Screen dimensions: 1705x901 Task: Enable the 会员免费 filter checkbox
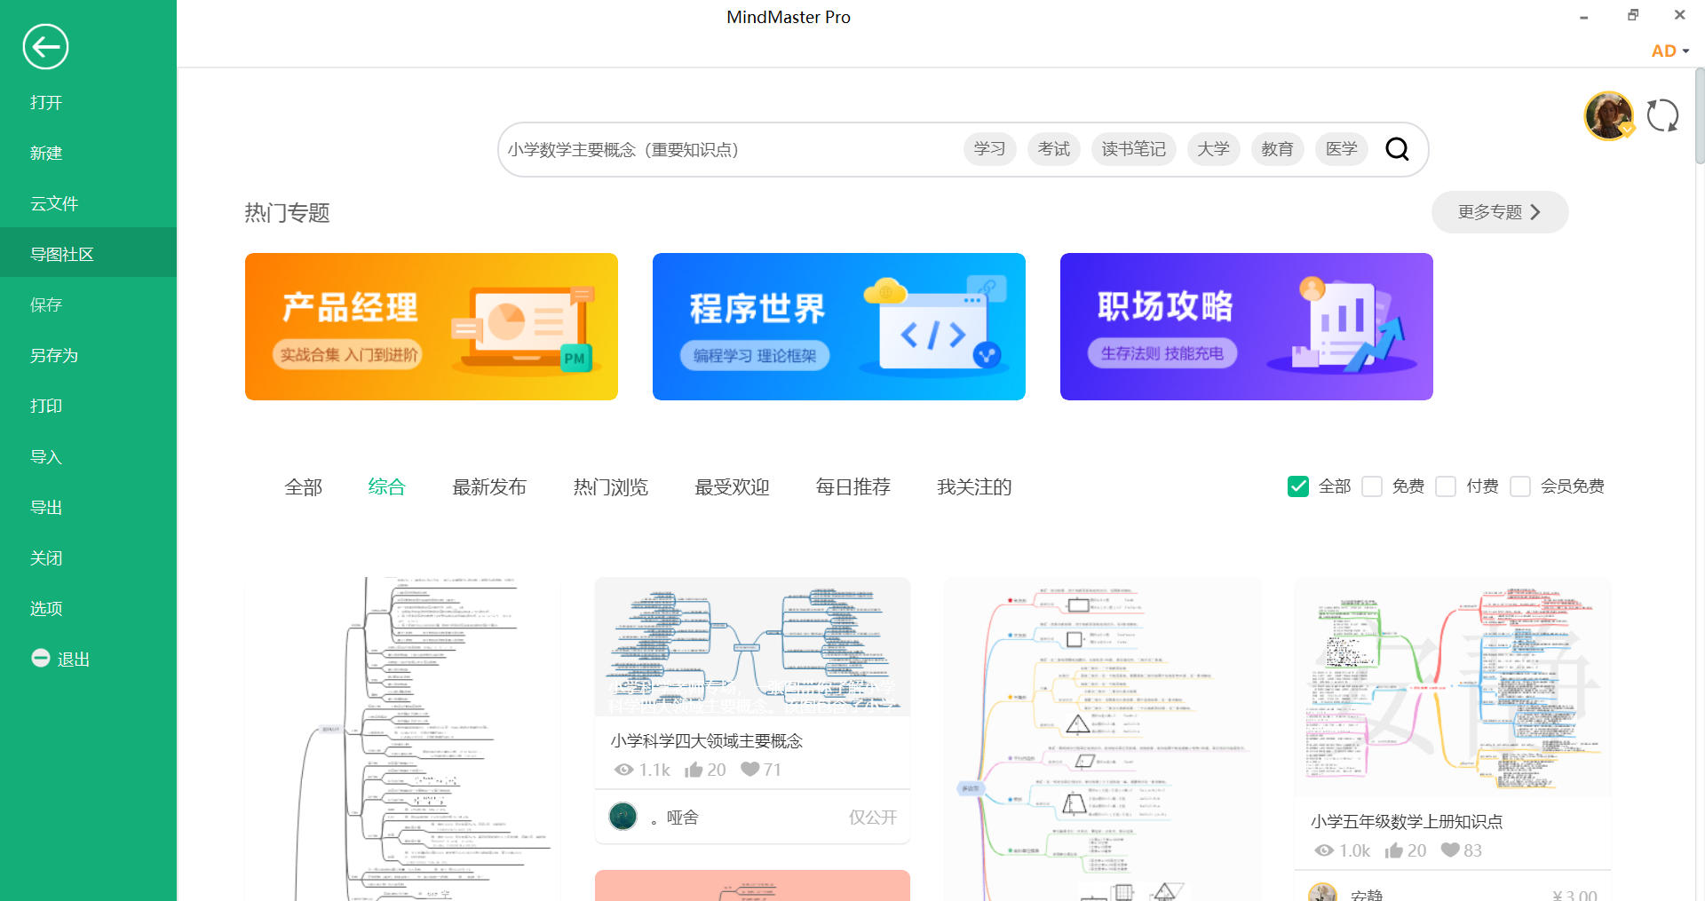click(1520, 486)
